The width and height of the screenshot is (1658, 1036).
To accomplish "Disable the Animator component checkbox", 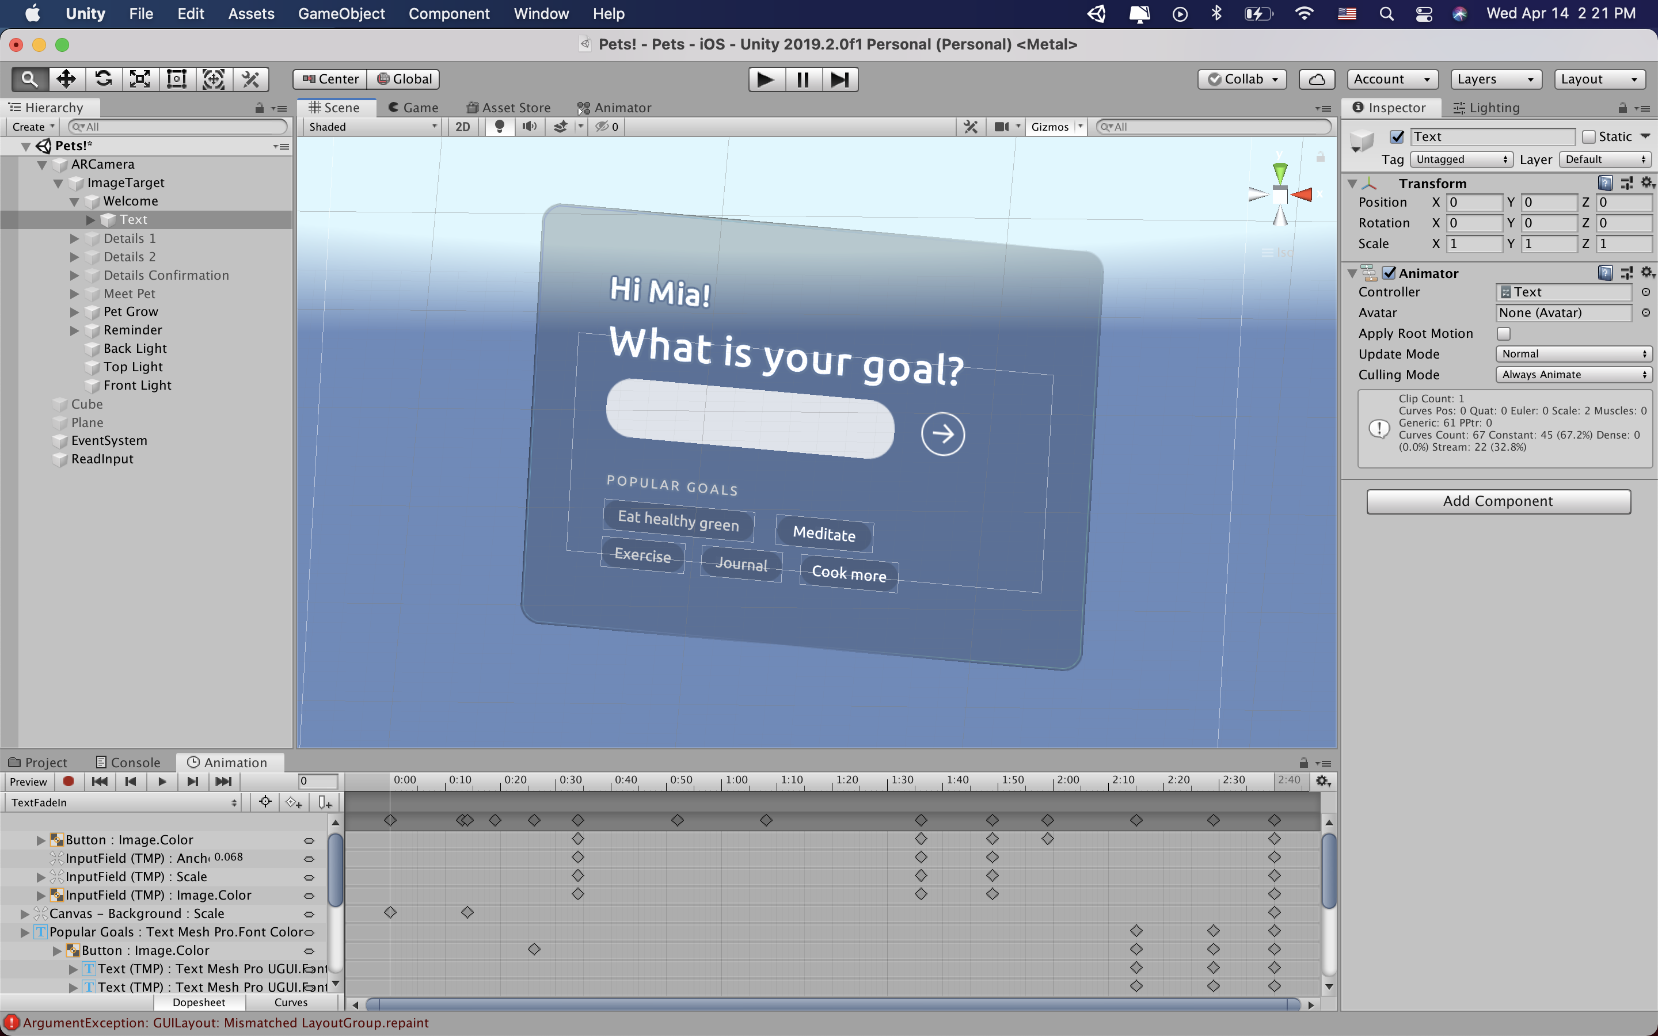I will [x=1389, y=273].
